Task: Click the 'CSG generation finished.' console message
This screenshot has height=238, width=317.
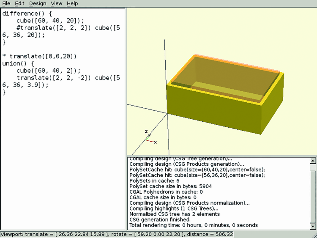Action: click(x=159, y=219)
